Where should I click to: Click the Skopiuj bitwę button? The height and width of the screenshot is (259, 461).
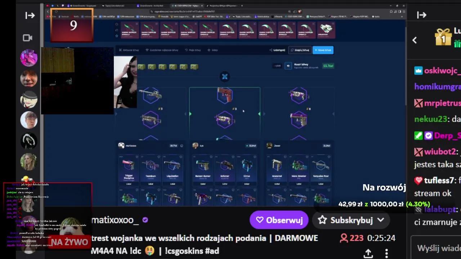pos(300,50)
